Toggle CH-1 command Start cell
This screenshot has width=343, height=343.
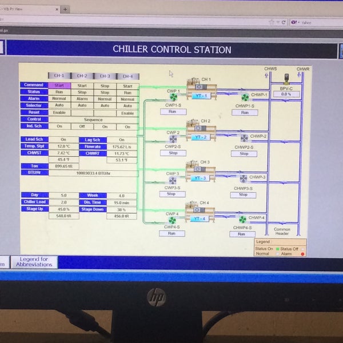(x=59, y=85)
